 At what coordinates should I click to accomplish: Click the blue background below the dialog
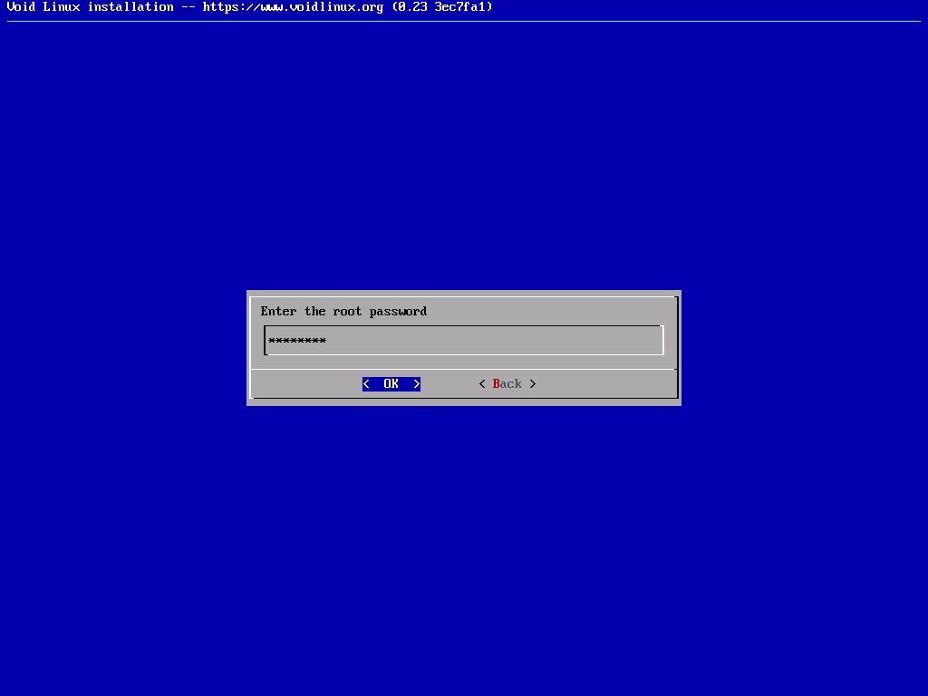[x=464, y=544]
